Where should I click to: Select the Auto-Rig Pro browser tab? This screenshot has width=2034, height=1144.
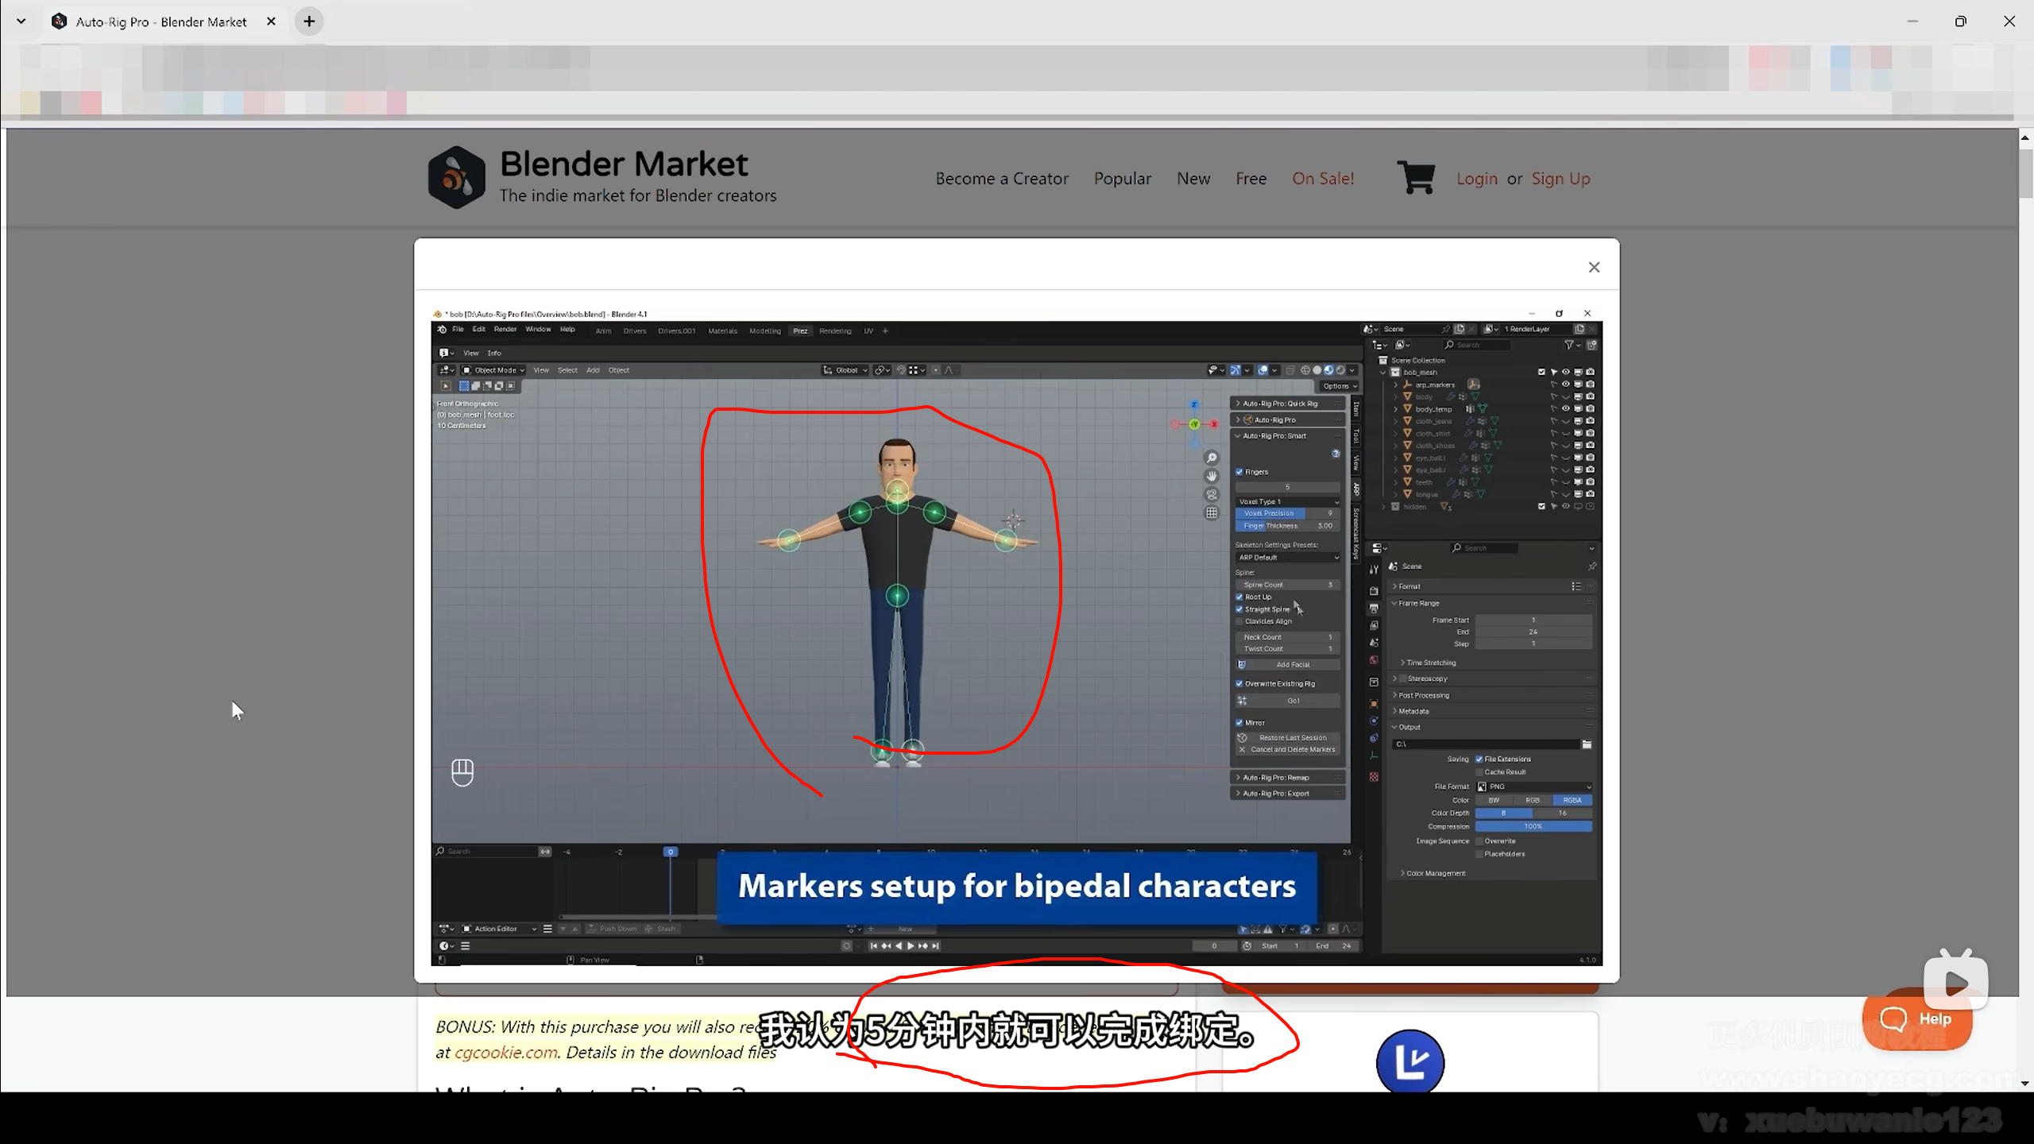pyautogui.click(x=161, y=21)
